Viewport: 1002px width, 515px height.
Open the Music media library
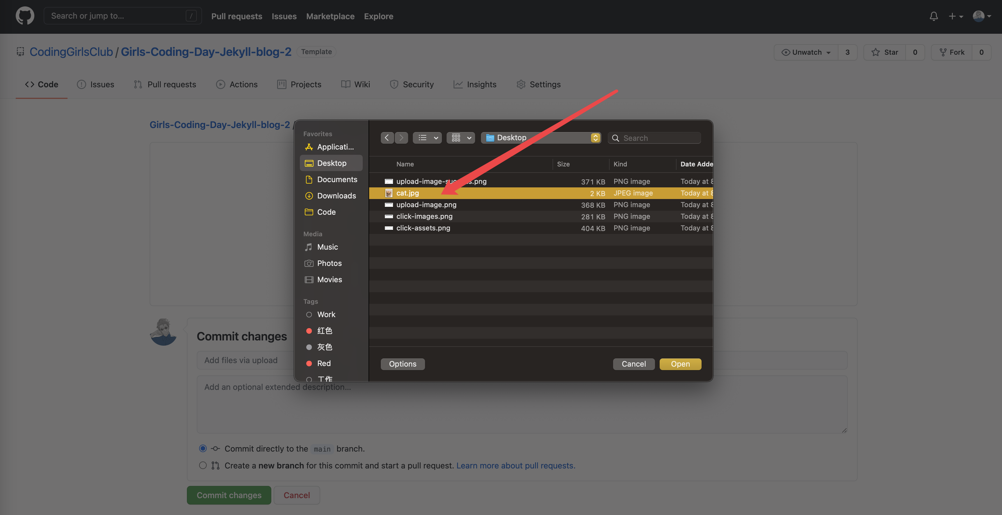(x=327, y=247)
